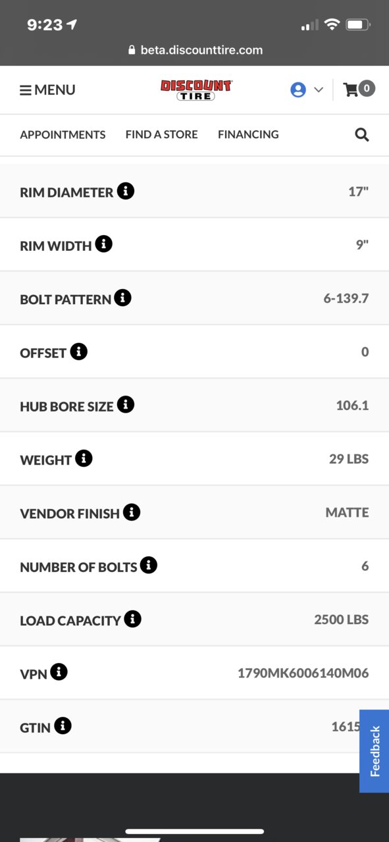Image resolution: width=389 pixels, height=842 pixels.
Task: Show info for VPN
Action: click(59, 672)
